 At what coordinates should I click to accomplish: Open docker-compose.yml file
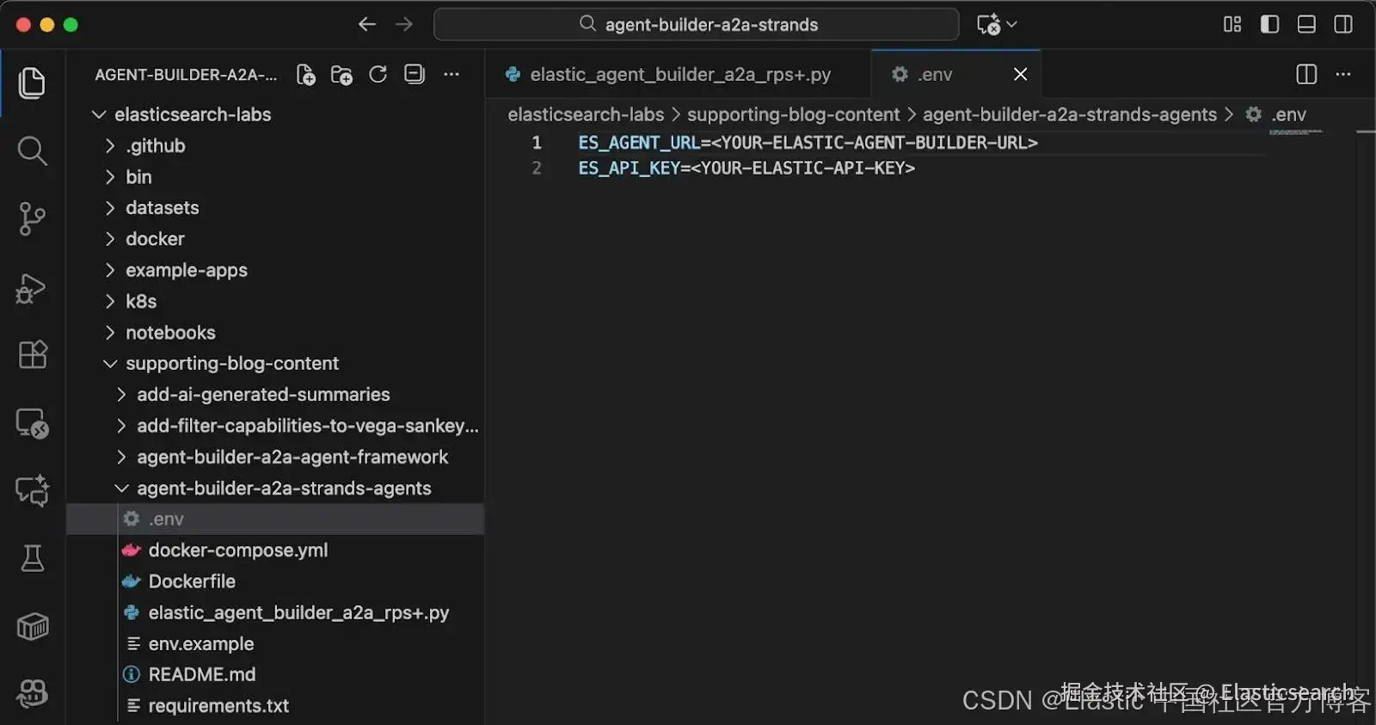click(237, 550)
